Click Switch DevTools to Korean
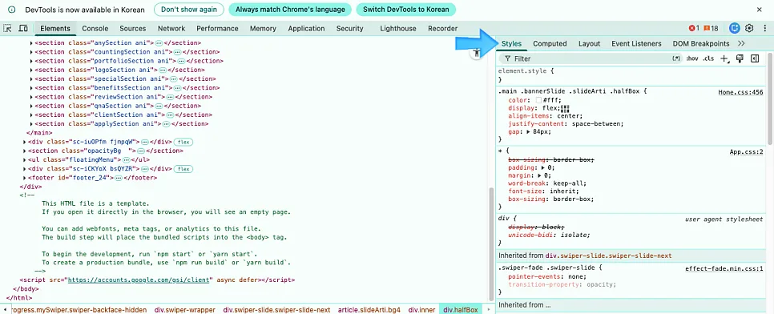 [x=405, y=10]
